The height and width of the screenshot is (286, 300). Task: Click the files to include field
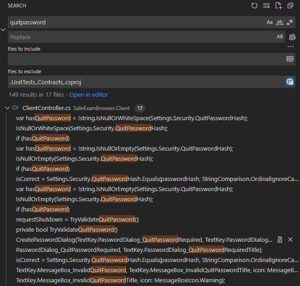tap(146, 59)
